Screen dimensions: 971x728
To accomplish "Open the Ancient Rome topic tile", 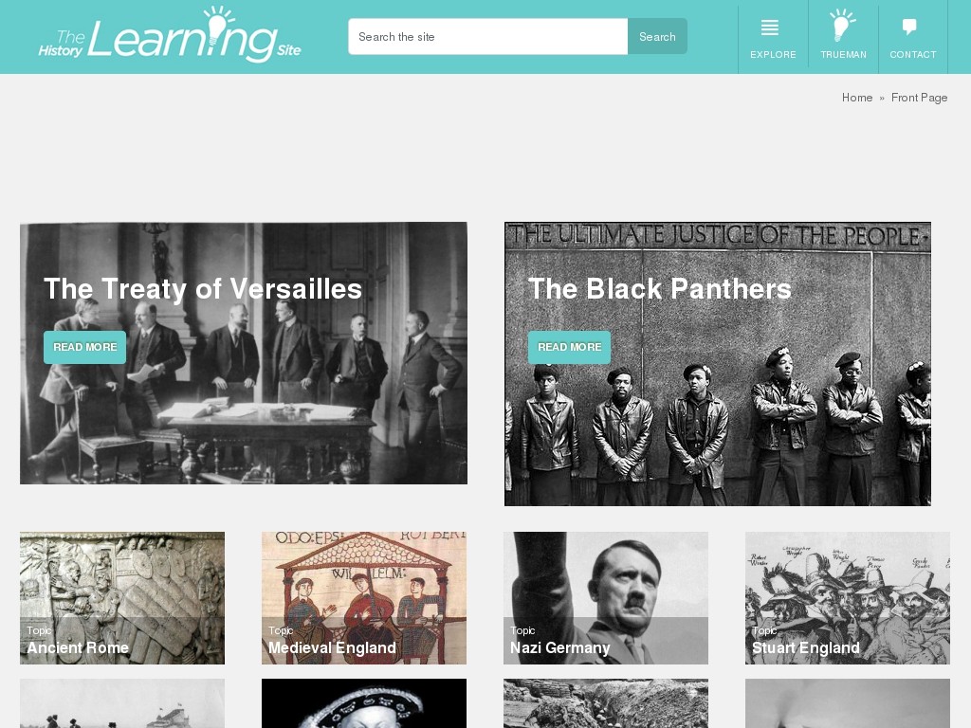I will (122, 598).
